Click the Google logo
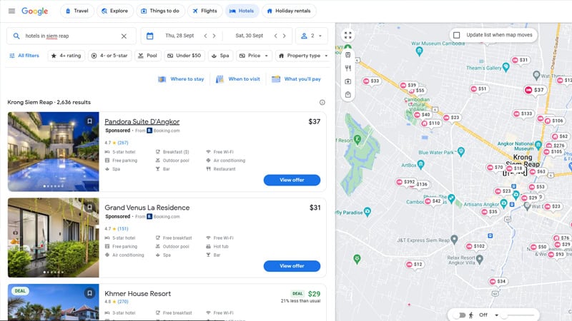572x321 pixels. pos(34,11)
